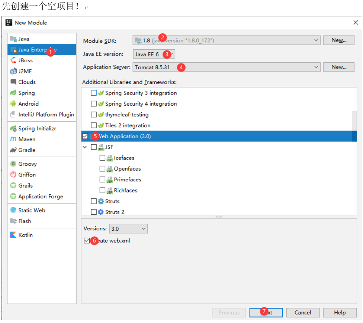Click the Grails icon
Image resolution: width=363 pixels, height=323 pixels.
(x=13, y=185)
